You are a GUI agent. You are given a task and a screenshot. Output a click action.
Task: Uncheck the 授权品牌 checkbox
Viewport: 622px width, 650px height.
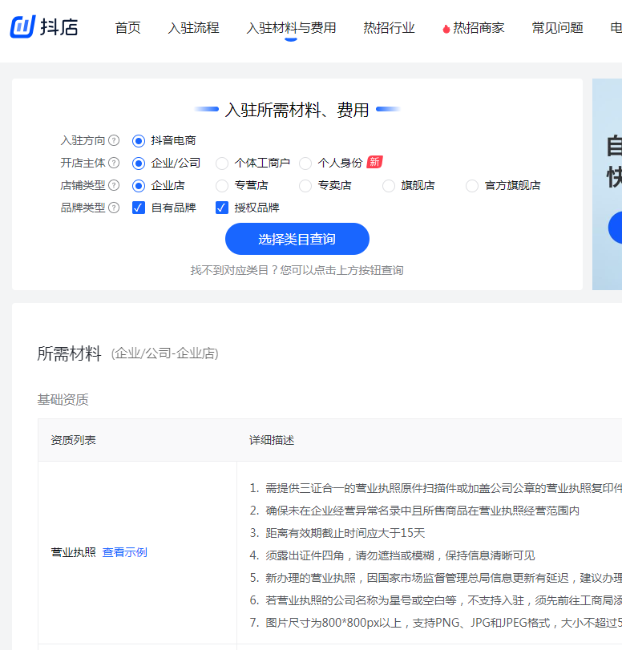tap(222, 208)
